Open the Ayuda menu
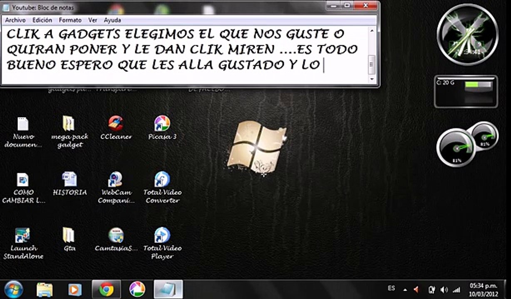 click(112, 20)
